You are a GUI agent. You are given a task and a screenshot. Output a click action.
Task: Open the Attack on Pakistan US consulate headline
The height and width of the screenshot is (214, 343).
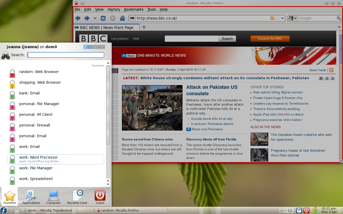pos(212,90)
